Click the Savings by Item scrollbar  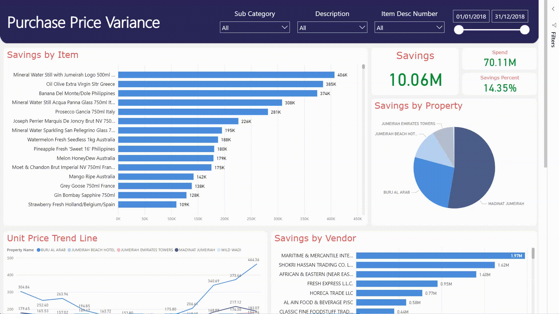tap(363, 67)
